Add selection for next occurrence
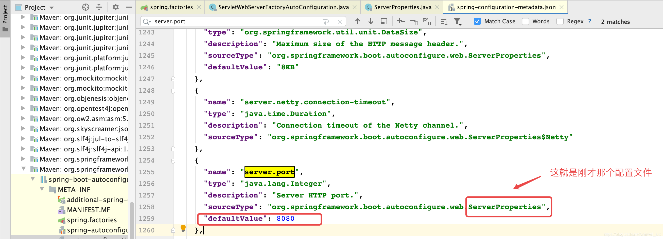The image size is (663, 239). [x=401, y=22]
